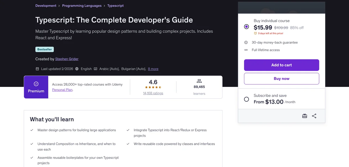
Task: Click the closed captions icon
Action: click(x=95, y=69)
